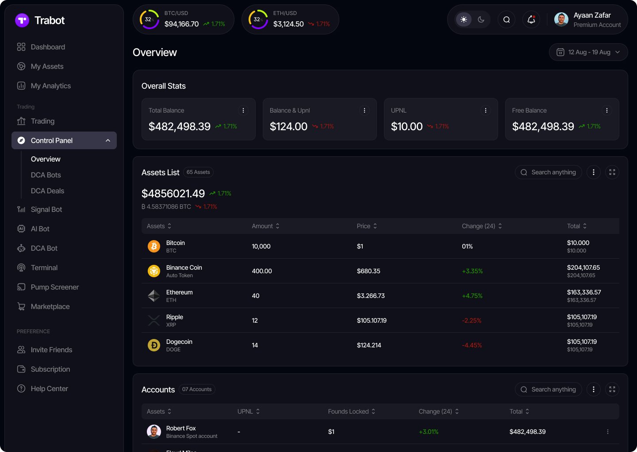Open the Terminal feature
Viewport: 637px width, 452px height.
tap(44, 267)
